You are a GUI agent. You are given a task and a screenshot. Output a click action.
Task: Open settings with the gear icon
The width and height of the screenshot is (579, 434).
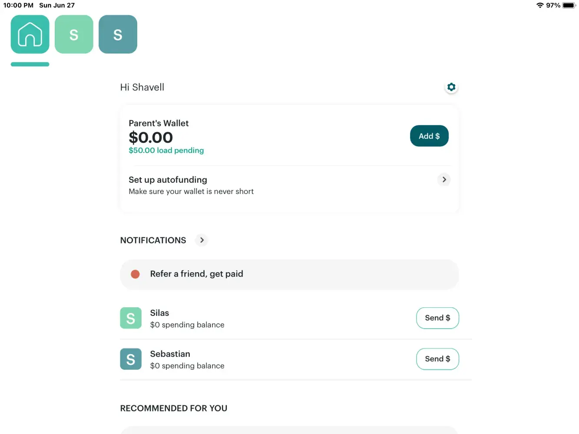[x=451, y=87]
